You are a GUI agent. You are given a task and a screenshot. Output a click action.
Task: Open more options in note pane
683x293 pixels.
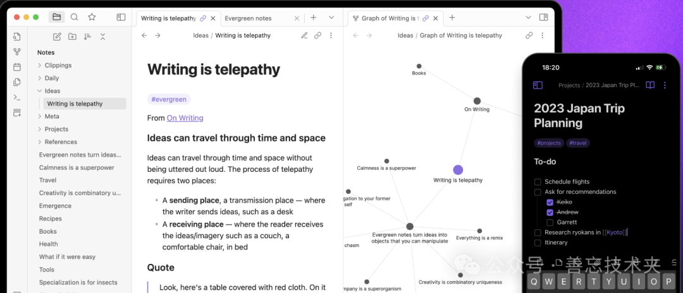pos(331,35)
